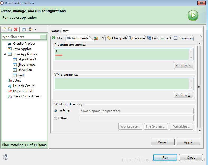
Task: Open the Environment tab
Action: 159,38
